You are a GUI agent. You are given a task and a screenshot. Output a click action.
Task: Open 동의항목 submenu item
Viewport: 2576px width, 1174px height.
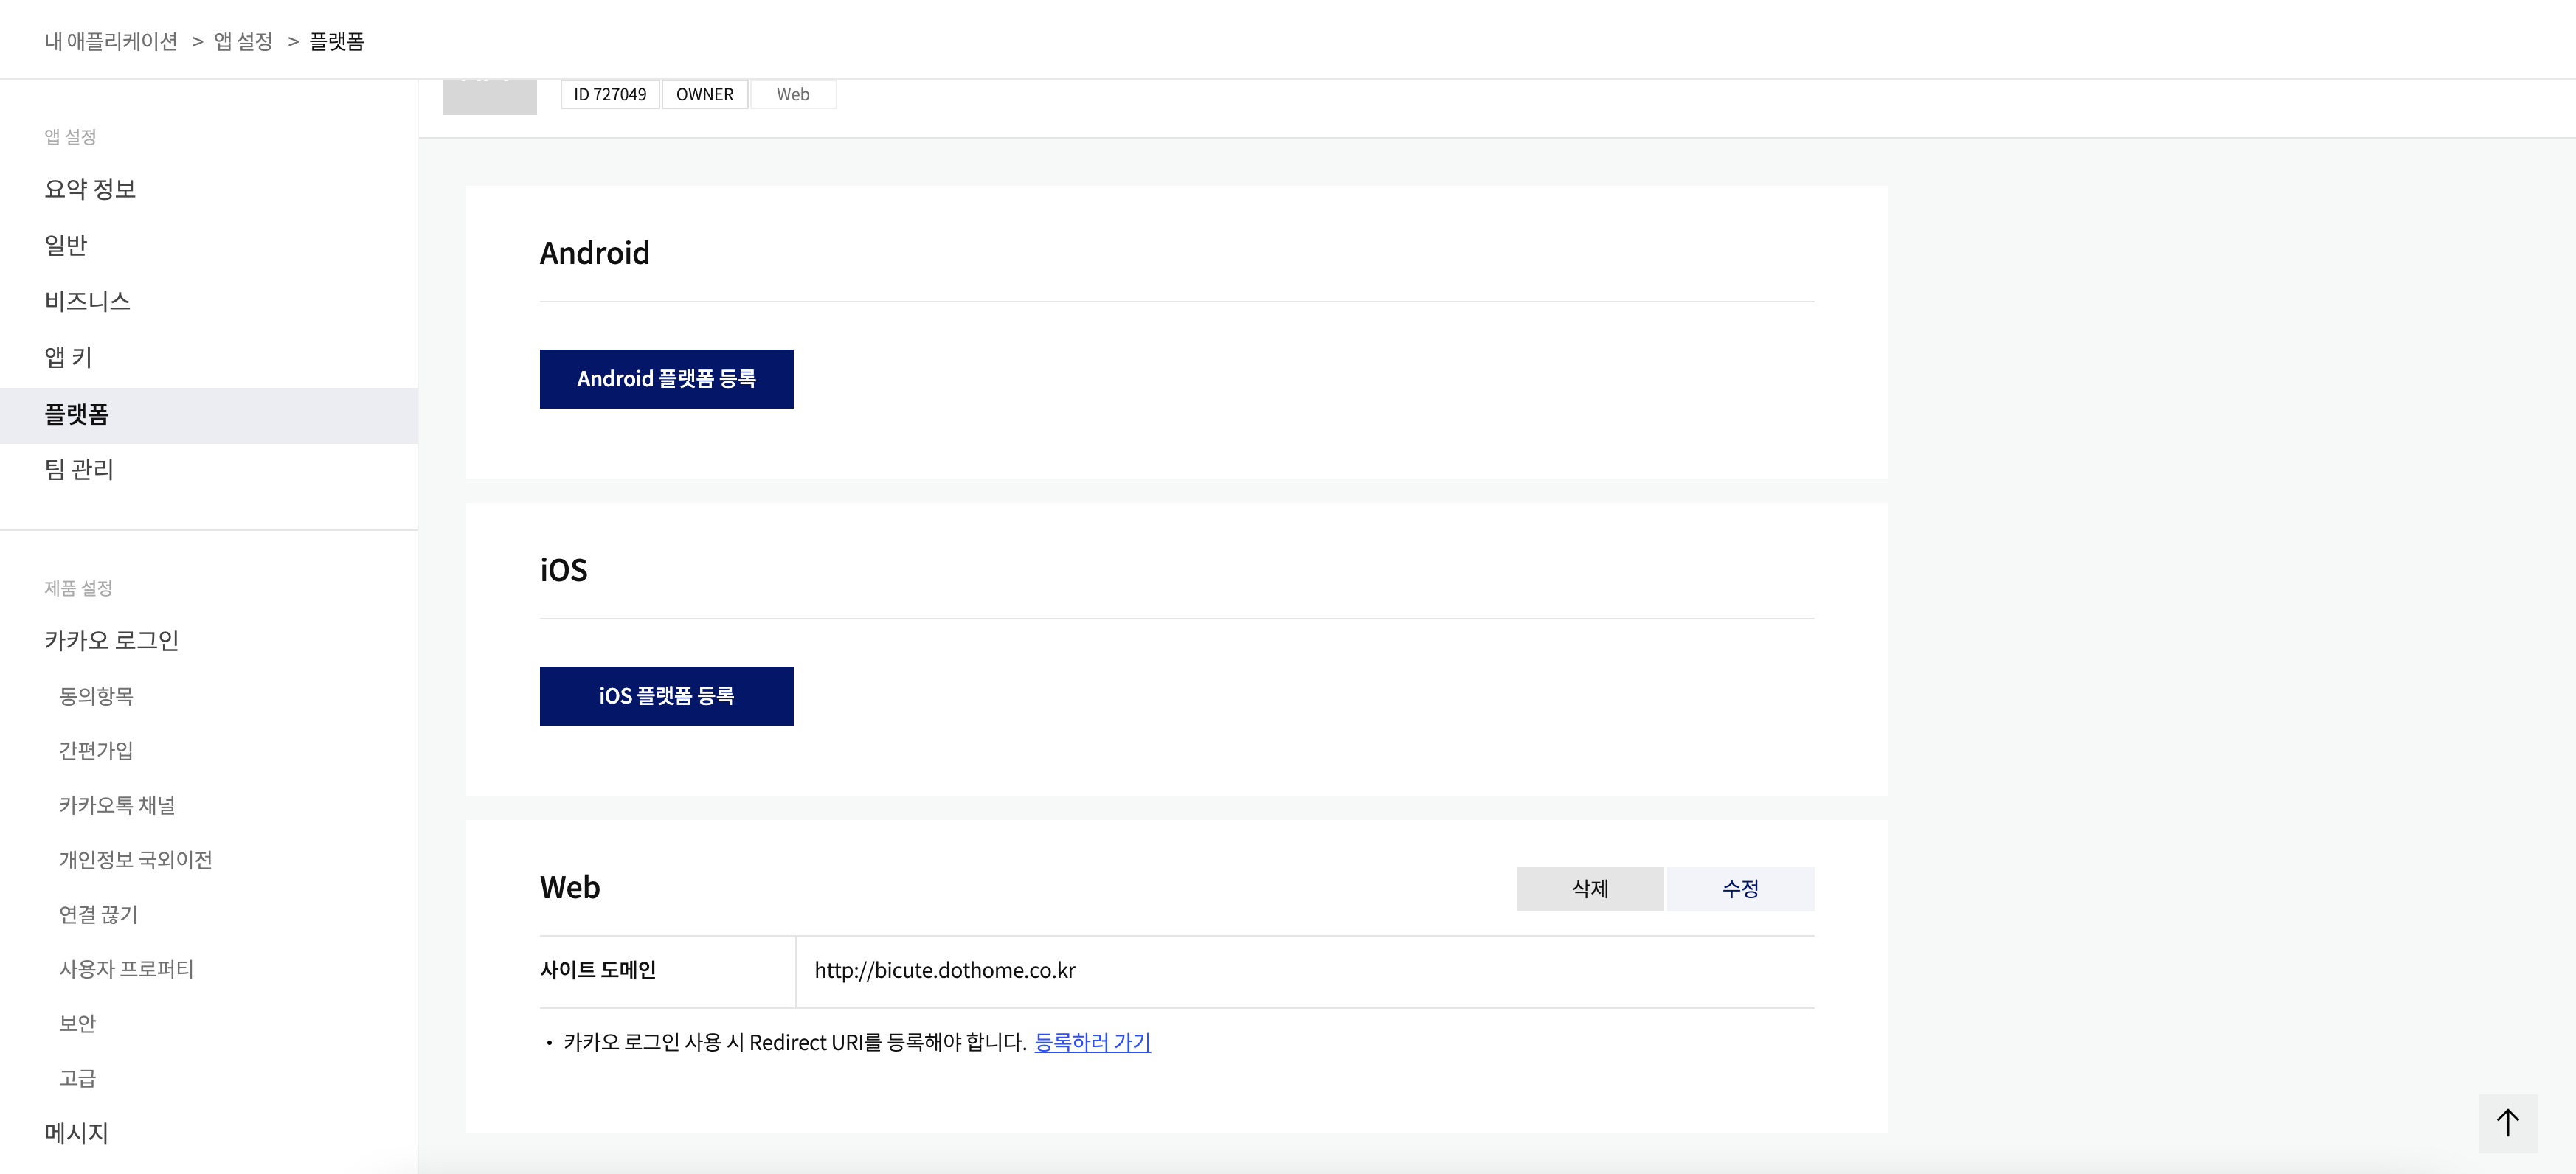pos(96,696)
